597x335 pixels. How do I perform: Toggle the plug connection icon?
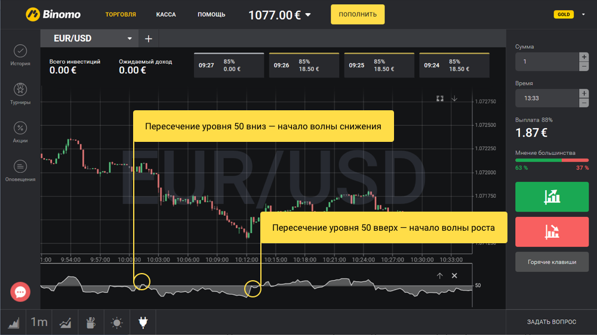143,322
